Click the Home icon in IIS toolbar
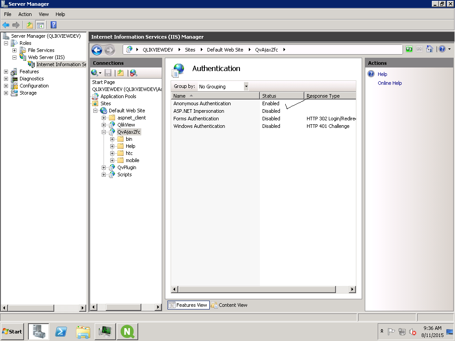Viewport: 455px width, 341px height. [429, 49]
